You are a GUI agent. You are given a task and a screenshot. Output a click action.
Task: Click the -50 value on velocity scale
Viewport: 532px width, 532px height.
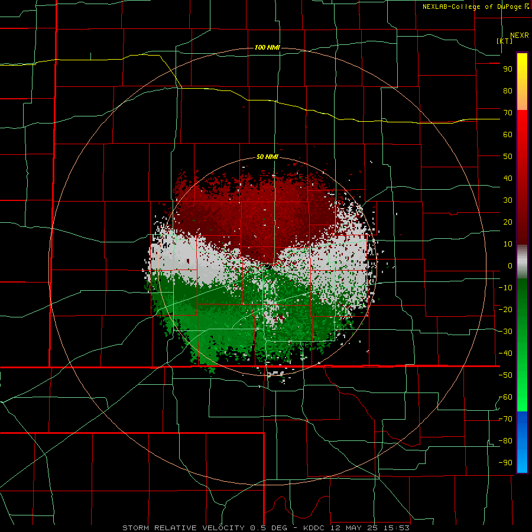[x=505, y=375]
